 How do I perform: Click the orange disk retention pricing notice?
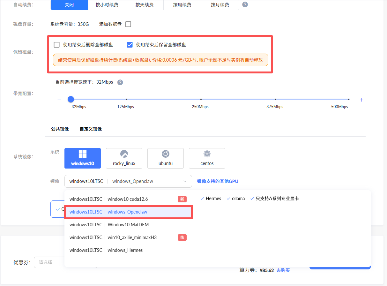point(160,60)
